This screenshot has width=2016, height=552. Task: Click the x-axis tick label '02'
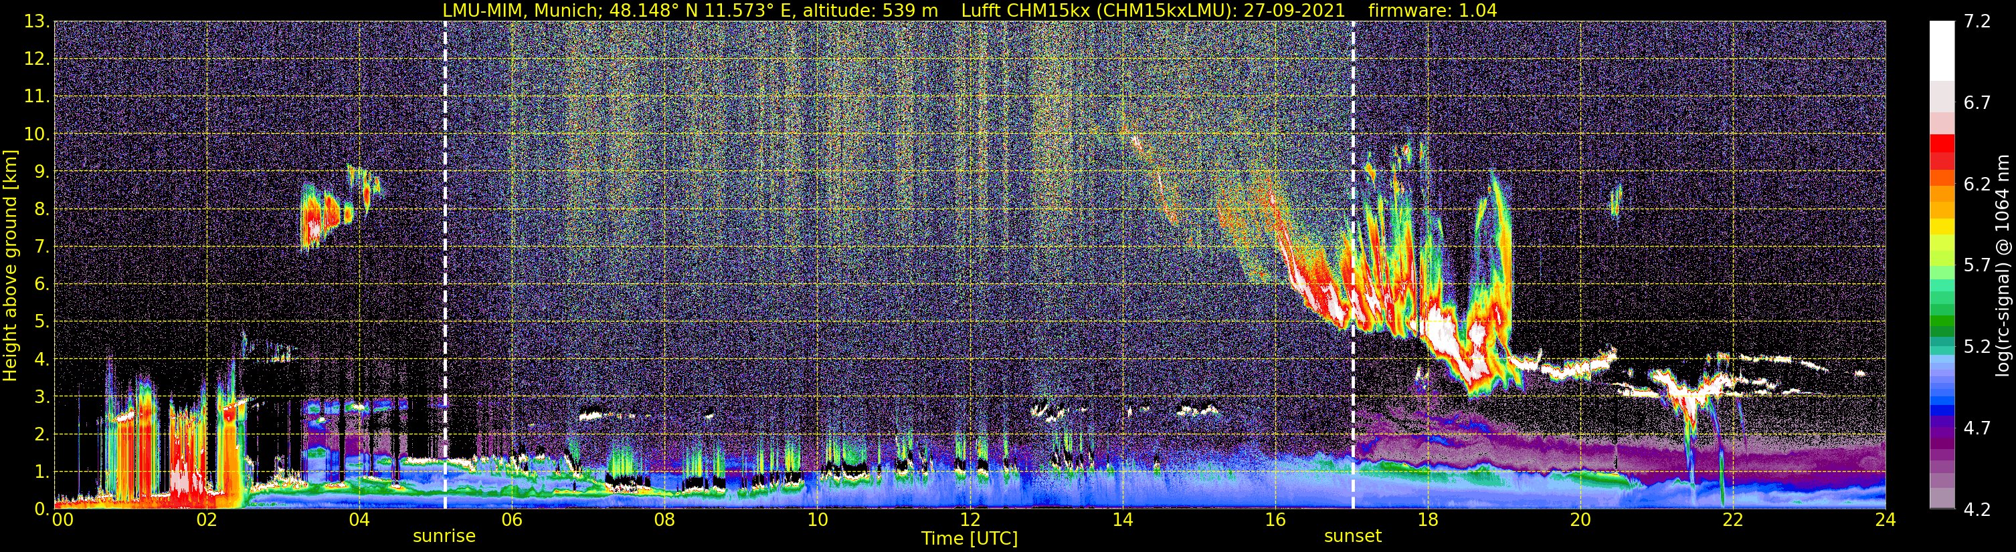coord(206,521)
